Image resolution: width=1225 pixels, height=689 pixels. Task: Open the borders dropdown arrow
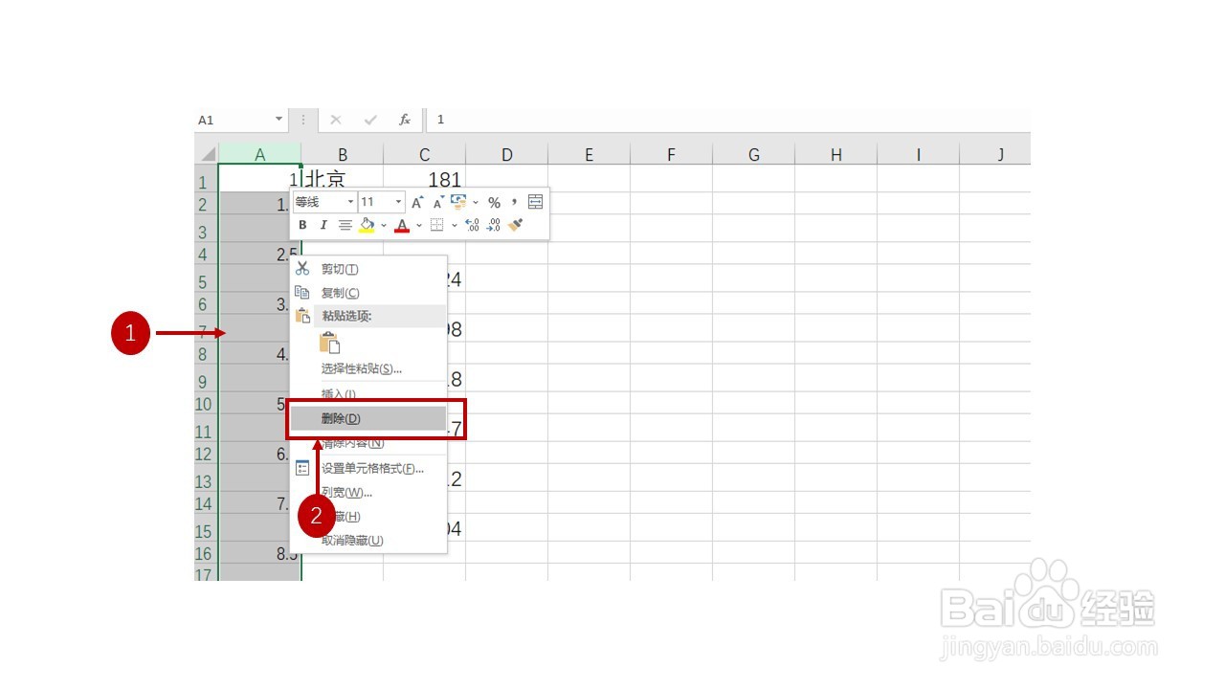coord(454,226)
